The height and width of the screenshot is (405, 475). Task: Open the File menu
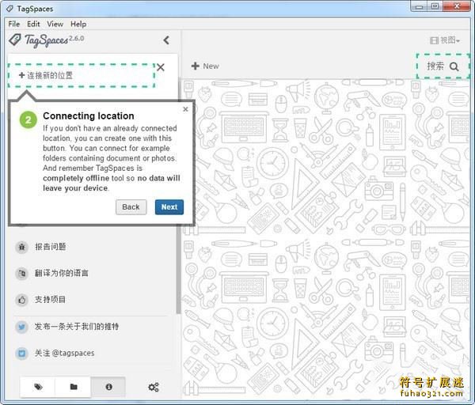(14, 24)
